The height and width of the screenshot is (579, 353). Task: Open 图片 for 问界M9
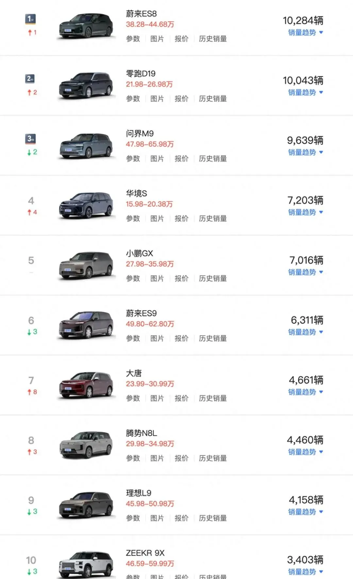(157, 158)
